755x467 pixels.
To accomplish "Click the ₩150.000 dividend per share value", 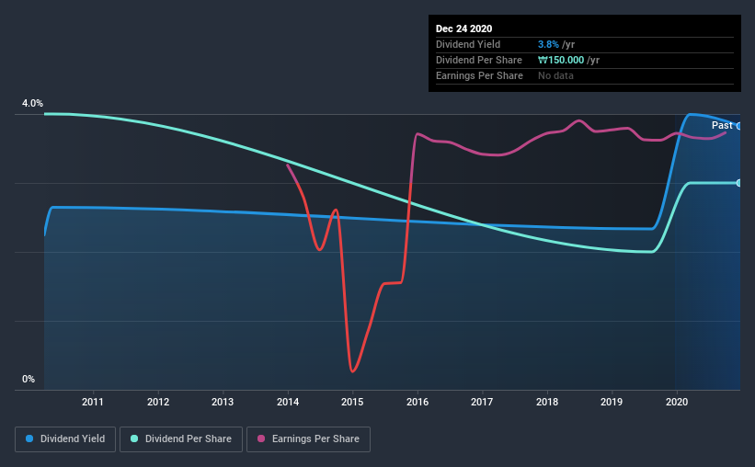I will 561,60.
